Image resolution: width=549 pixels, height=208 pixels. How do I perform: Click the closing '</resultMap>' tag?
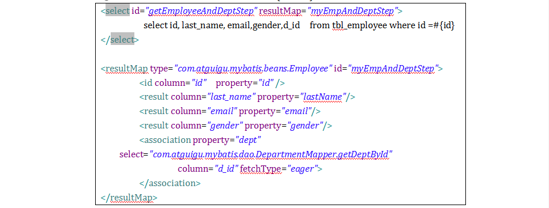[129, 198]
